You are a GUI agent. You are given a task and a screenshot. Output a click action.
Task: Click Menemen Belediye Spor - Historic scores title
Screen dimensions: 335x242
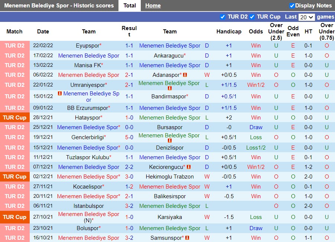[x=59, y=6]
